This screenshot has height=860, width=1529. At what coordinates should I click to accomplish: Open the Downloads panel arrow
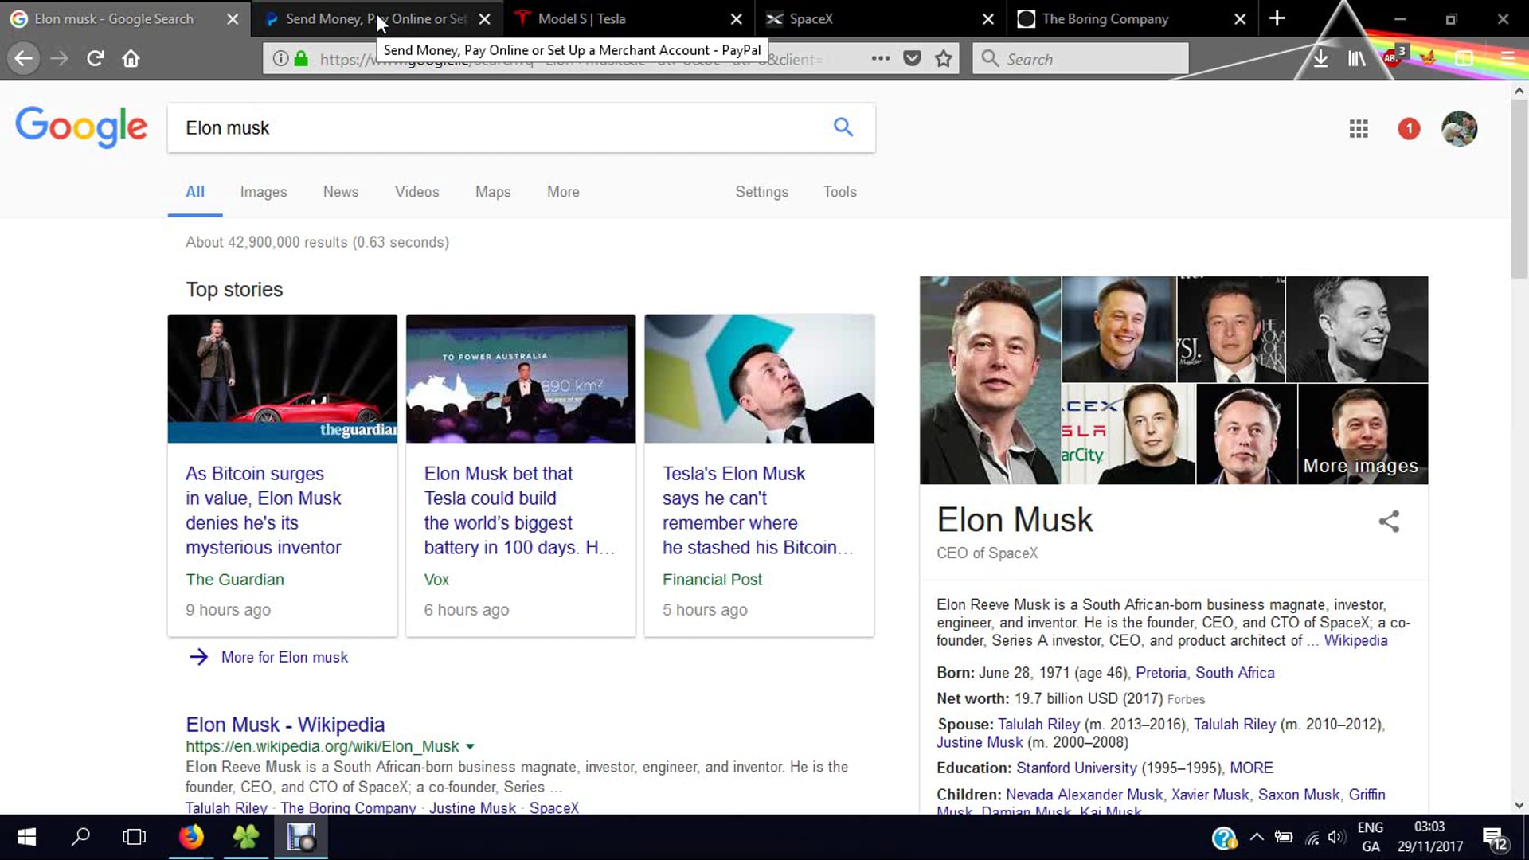pyautogui.click(x=1320, y=58)
